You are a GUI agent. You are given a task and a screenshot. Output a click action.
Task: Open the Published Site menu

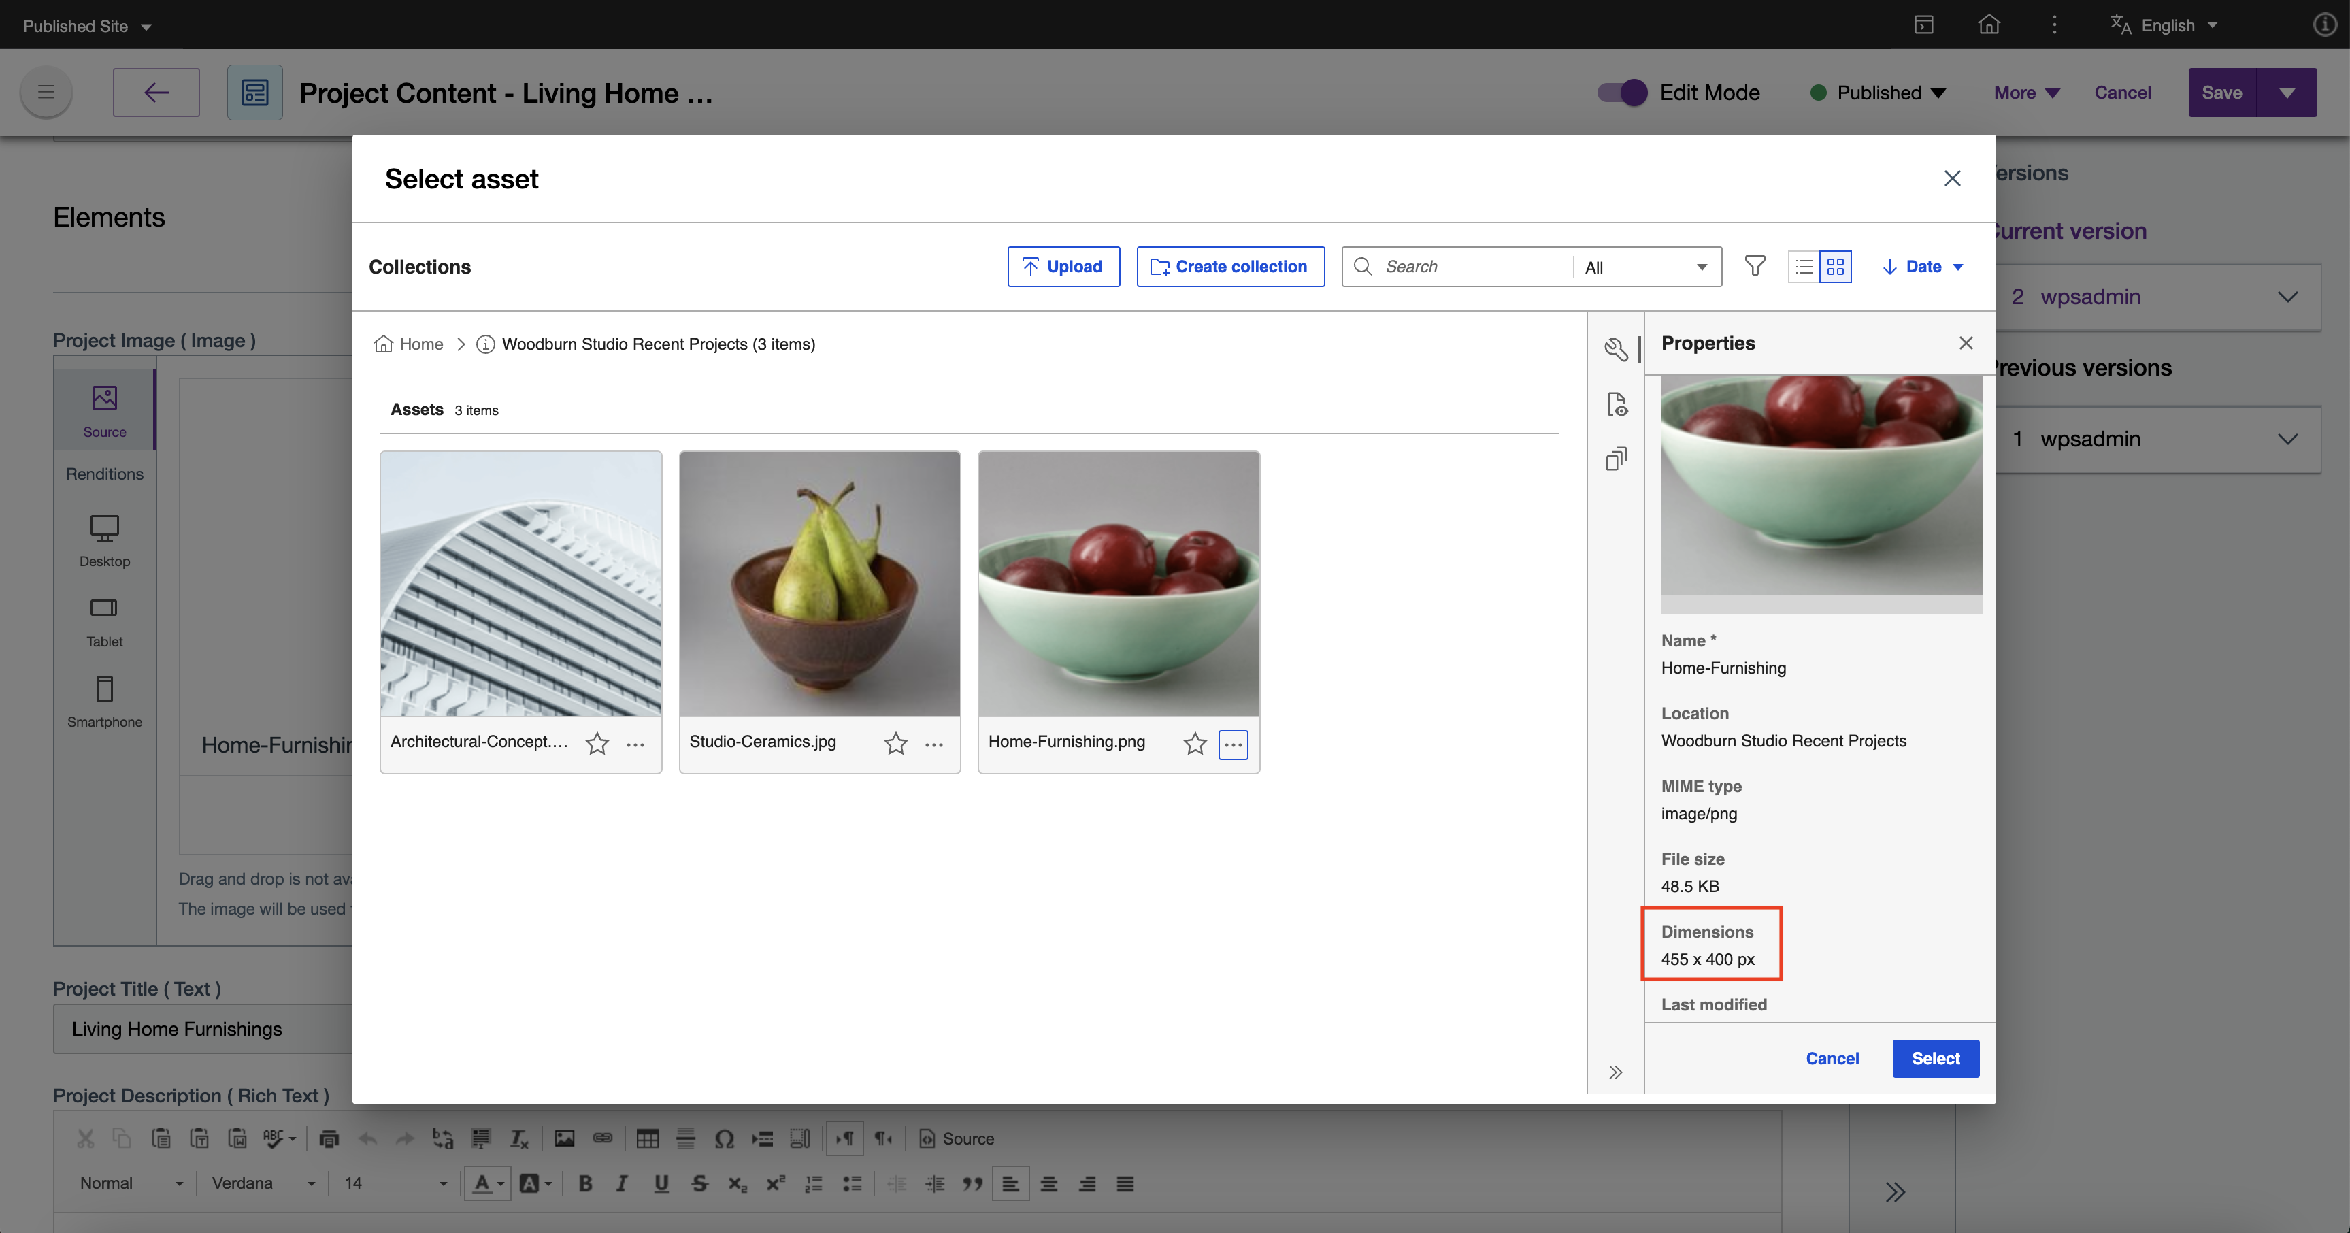(86, 26)
